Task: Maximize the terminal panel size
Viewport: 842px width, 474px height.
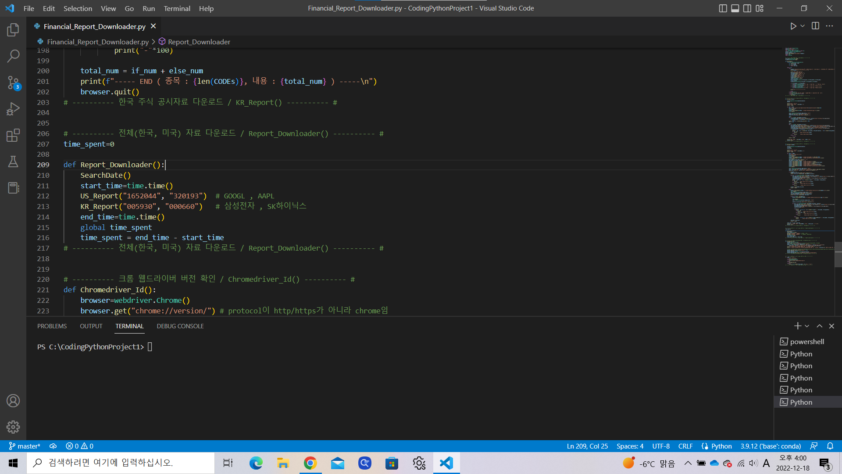Action: 819,326
